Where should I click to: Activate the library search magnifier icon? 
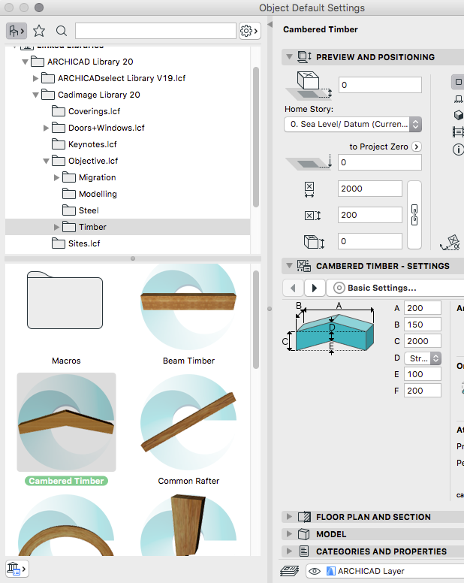pyautogui.click(x=62, y=31)
